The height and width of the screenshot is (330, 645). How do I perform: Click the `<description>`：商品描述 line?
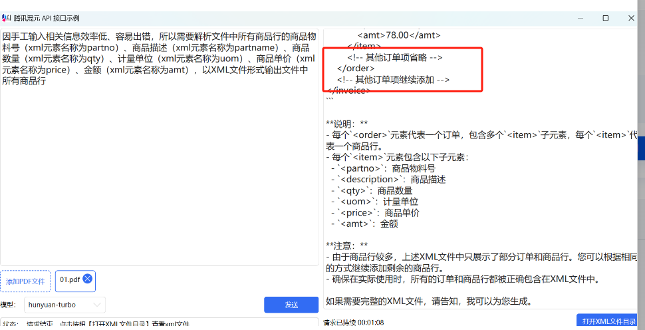click(388, 180)
